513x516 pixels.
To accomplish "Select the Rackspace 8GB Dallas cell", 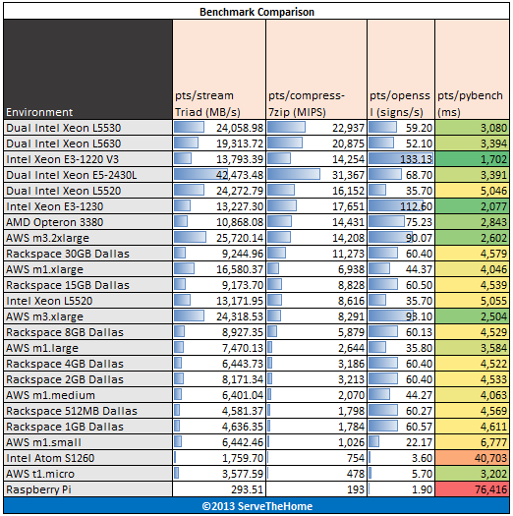I will click(87, 332).
